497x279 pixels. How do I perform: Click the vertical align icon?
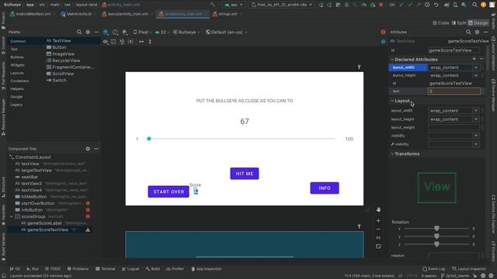pyautogui.click(x=150, y=41)
